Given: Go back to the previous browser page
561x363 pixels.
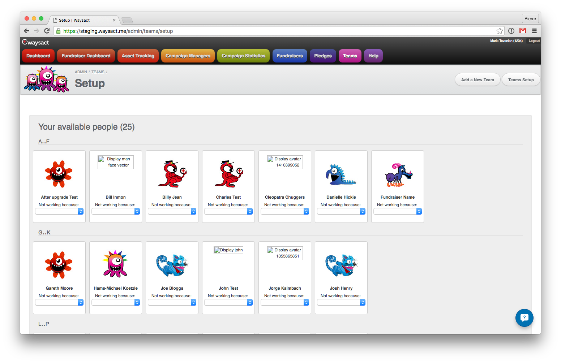Looking at the screenshot, I should click(x=26, y=31).
